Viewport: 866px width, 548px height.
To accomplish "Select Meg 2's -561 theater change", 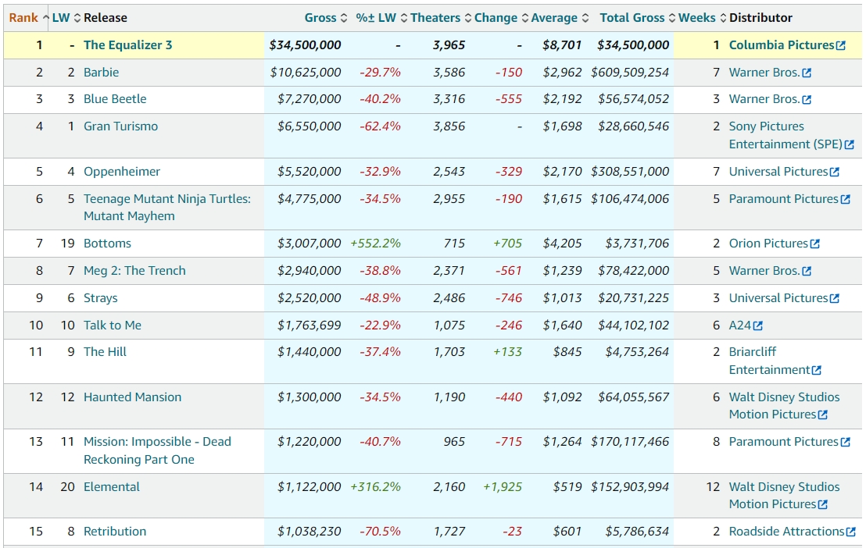I will click(x=509, y=270).
